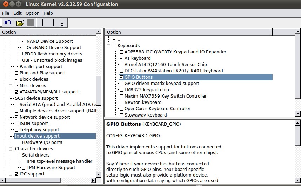
Task: Toggle the AT keyboard checkbox
Action: coord(121,58)
